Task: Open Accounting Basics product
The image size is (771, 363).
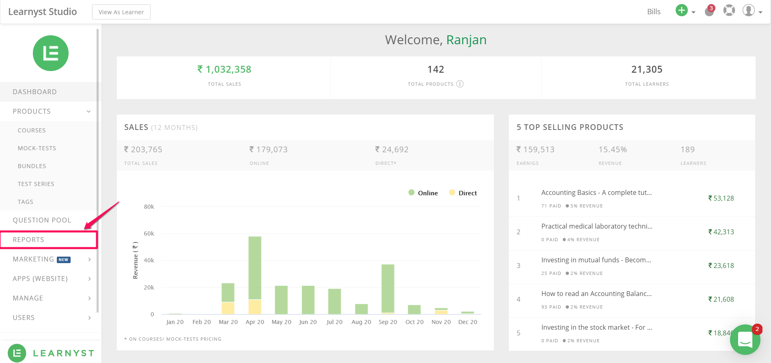Action: [597, 192]
